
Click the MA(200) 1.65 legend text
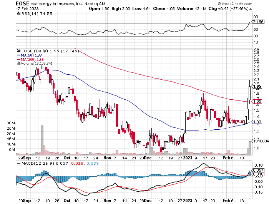click(32, 59)
